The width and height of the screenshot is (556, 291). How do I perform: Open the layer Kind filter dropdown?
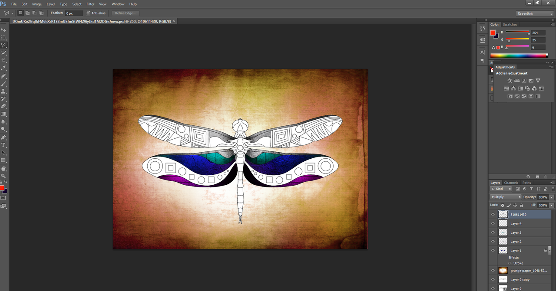click(501, 189)
